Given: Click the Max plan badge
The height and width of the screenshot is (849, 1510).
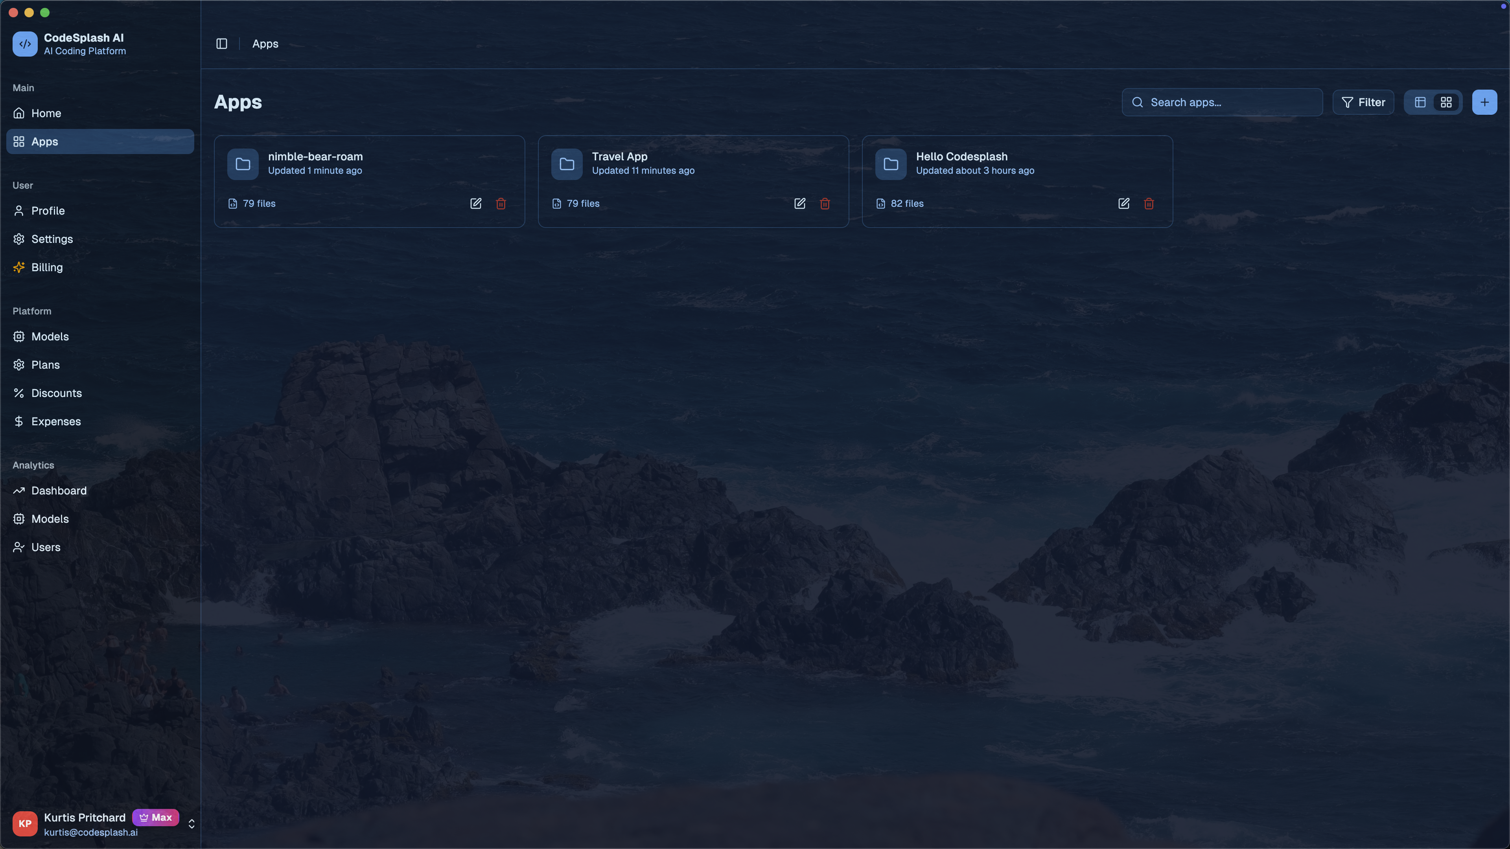Looking at the screenshot, I should click(x=155, y=818).
